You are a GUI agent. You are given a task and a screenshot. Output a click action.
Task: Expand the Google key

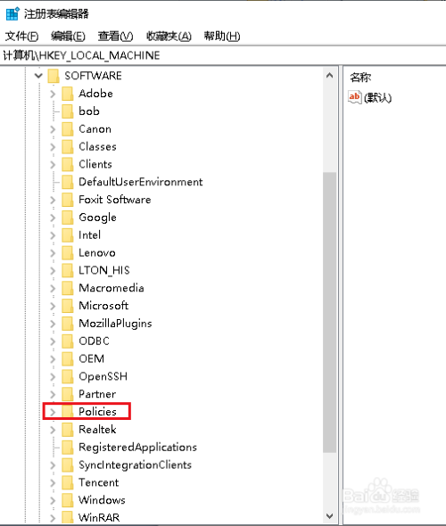(x=53, y=218)
